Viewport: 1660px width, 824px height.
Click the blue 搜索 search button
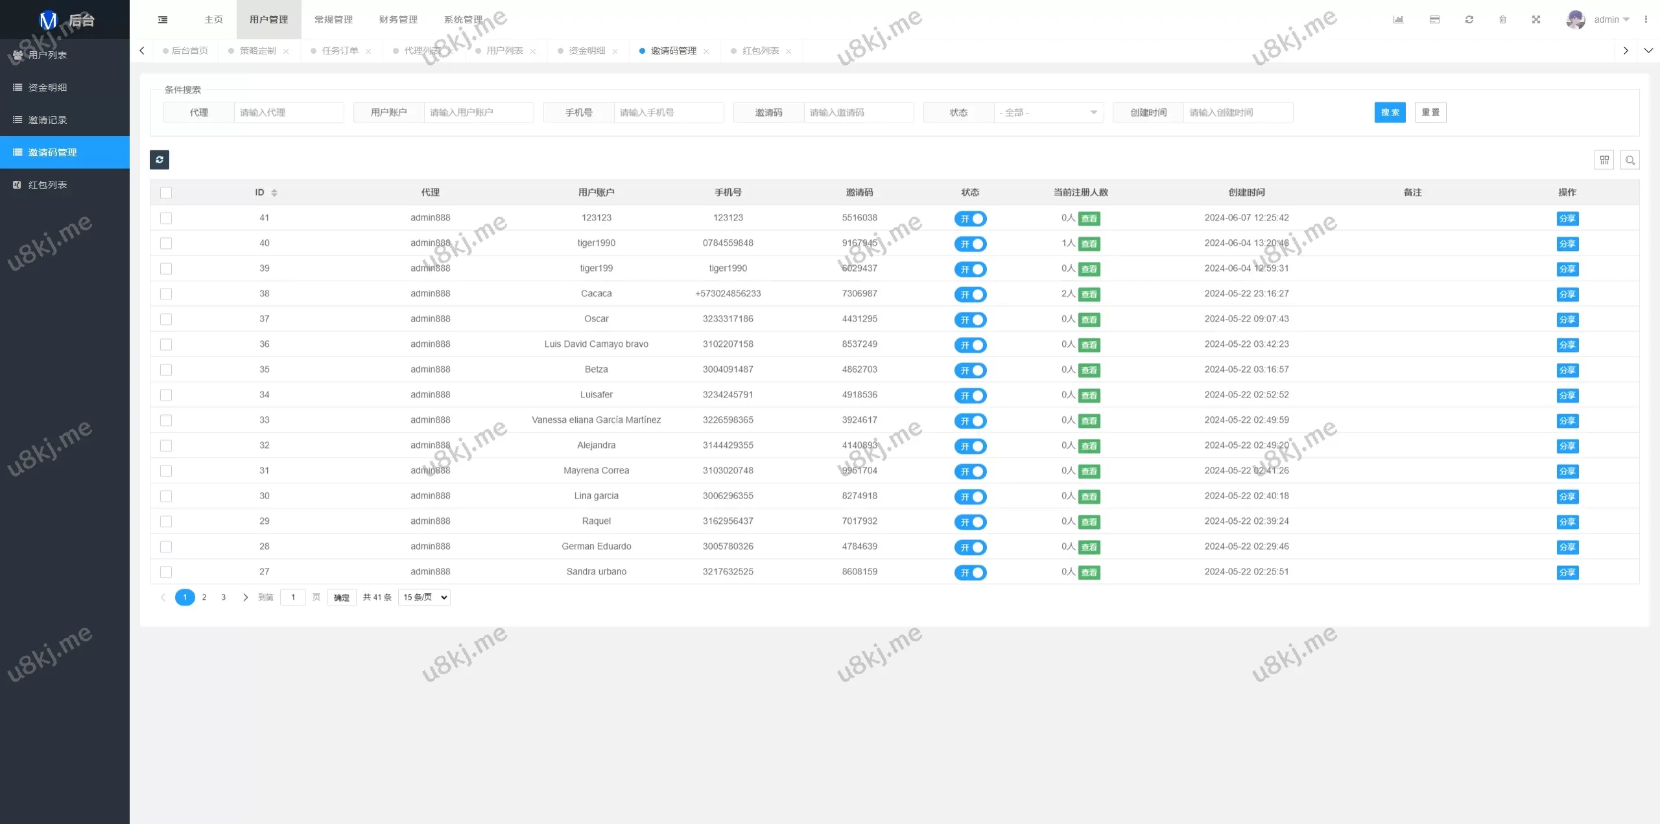1390,112
